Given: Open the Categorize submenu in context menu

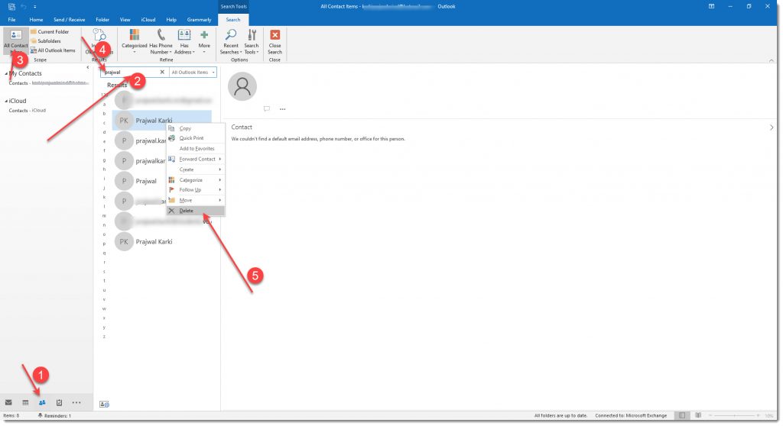Looking at the screenshot, I should point(195,181).
